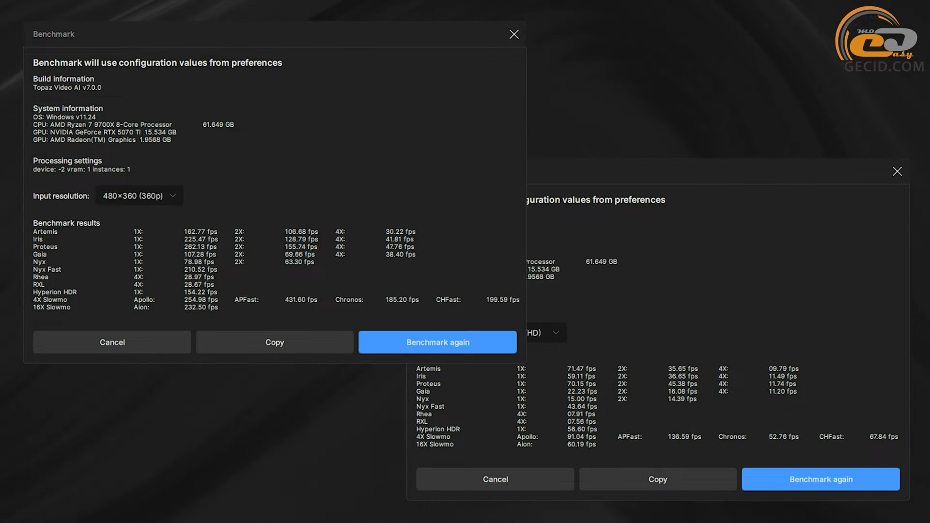Click rear window Nyx Fast value 43.64 fps

point(582,407)
